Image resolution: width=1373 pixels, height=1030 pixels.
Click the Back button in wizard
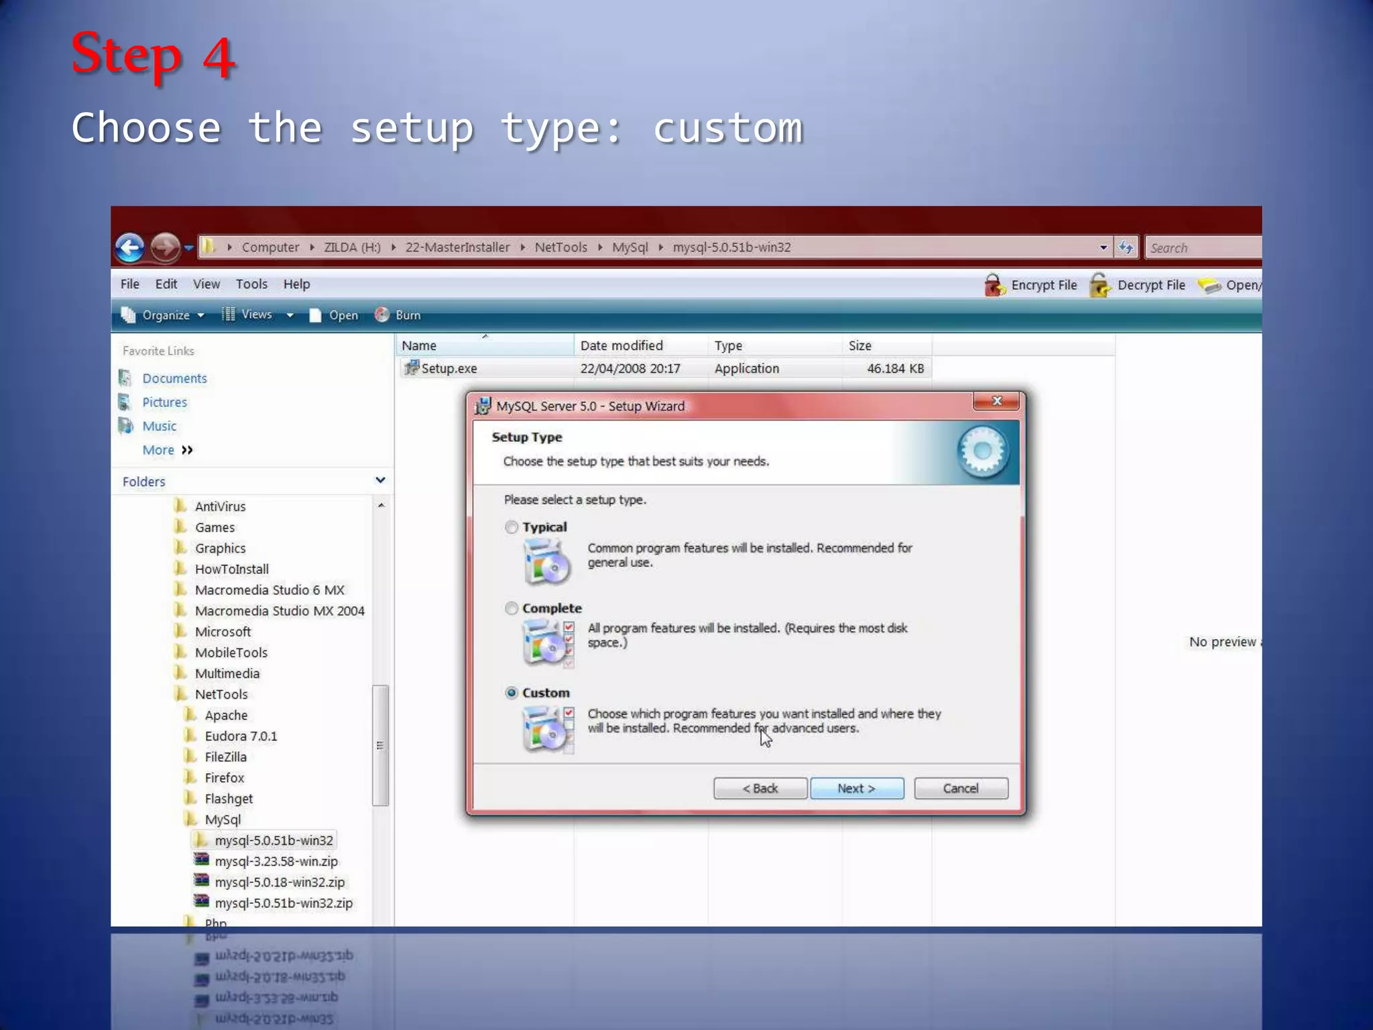click(760, 789)
